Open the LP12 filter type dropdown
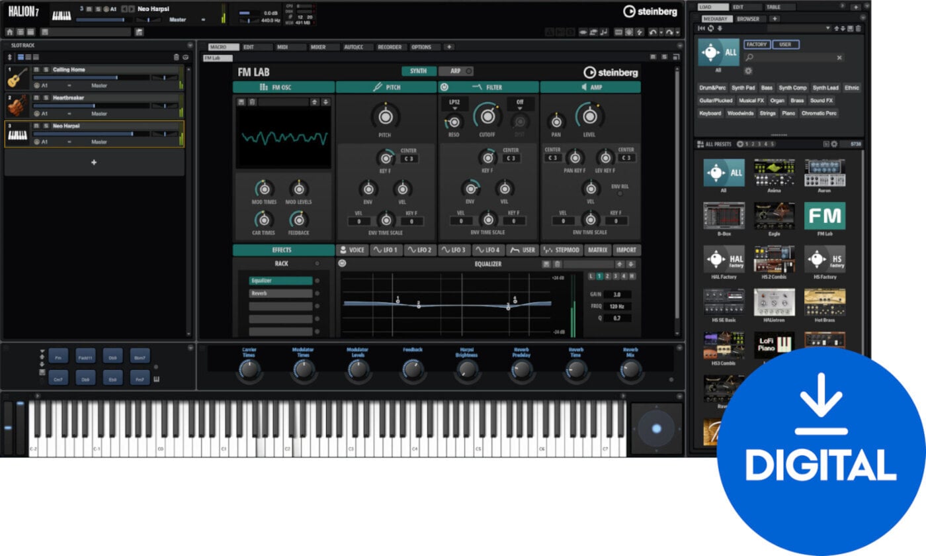926x556 pixels. click(454, 104)
